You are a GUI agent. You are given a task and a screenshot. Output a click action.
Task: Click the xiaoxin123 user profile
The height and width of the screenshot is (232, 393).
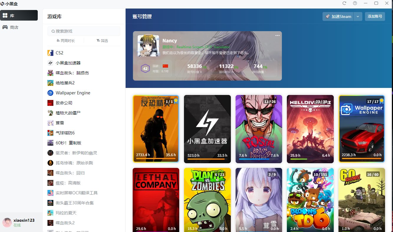21,223
